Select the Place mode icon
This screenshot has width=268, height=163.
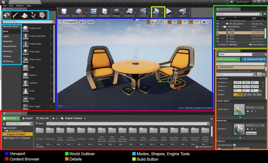tap(7, 15)
